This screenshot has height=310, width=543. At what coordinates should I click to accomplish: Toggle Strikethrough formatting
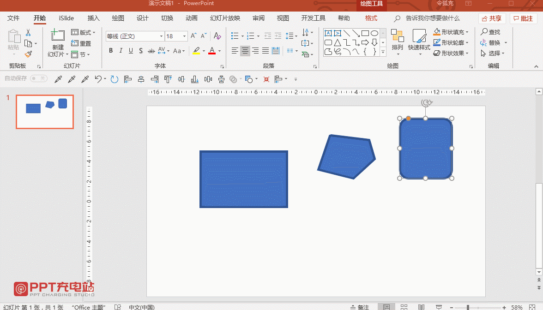tap(151, 51)
